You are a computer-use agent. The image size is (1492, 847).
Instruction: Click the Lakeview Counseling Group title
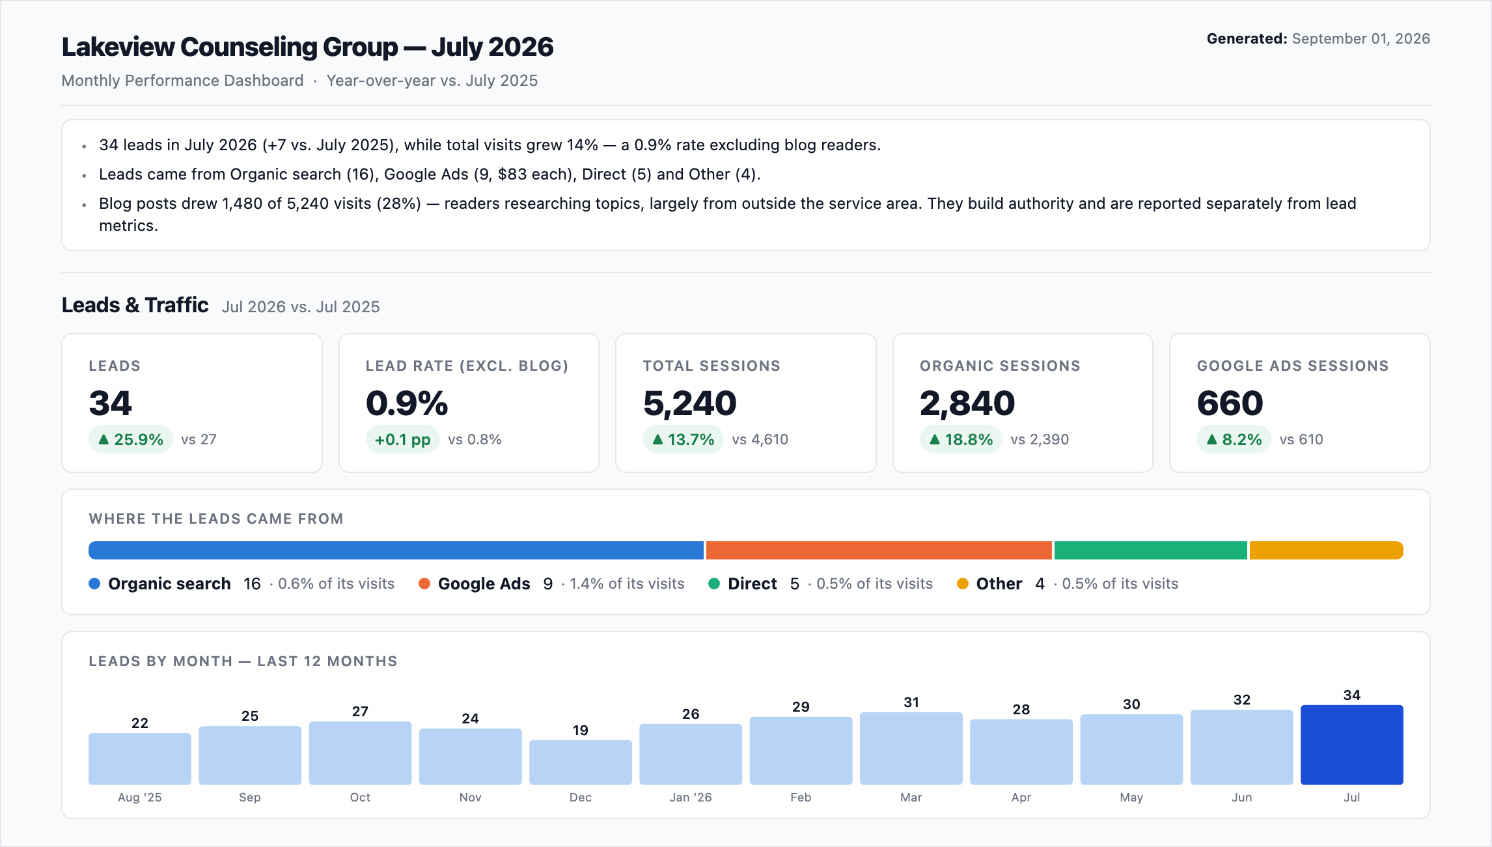307,47
